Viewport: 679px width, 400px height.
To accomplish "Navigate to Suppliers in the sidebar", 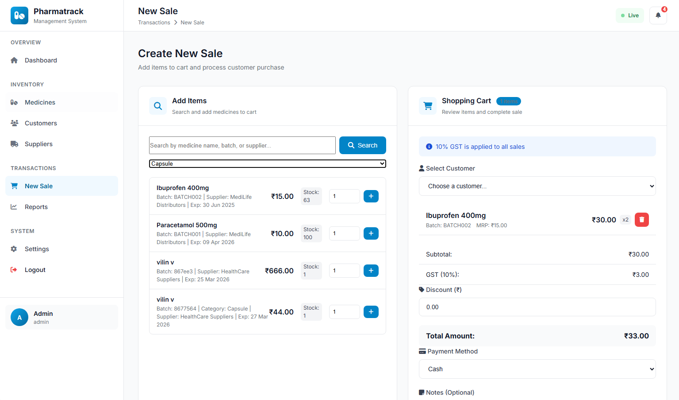I will [x=38, y=144].
